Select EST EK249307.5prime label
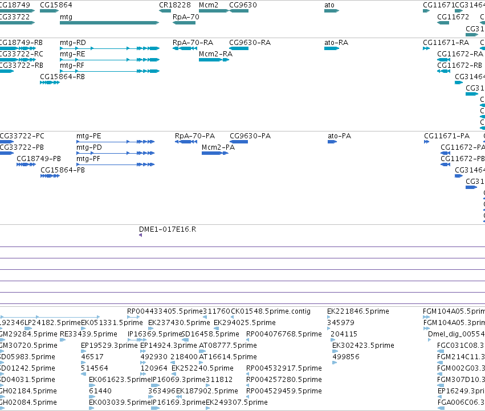Viewport: 485px width, 411px height. (237, 402)
